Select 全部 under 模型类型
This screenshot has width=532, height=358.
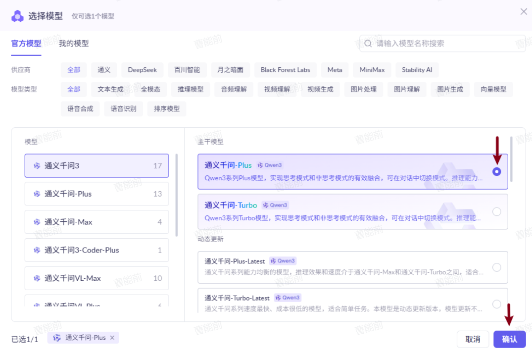(74, 89)
